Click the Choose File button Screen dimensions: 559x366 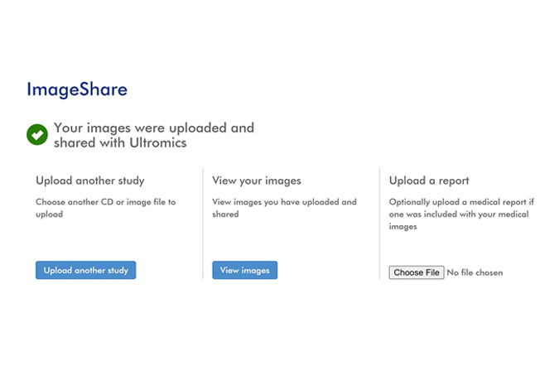(417, 272)
